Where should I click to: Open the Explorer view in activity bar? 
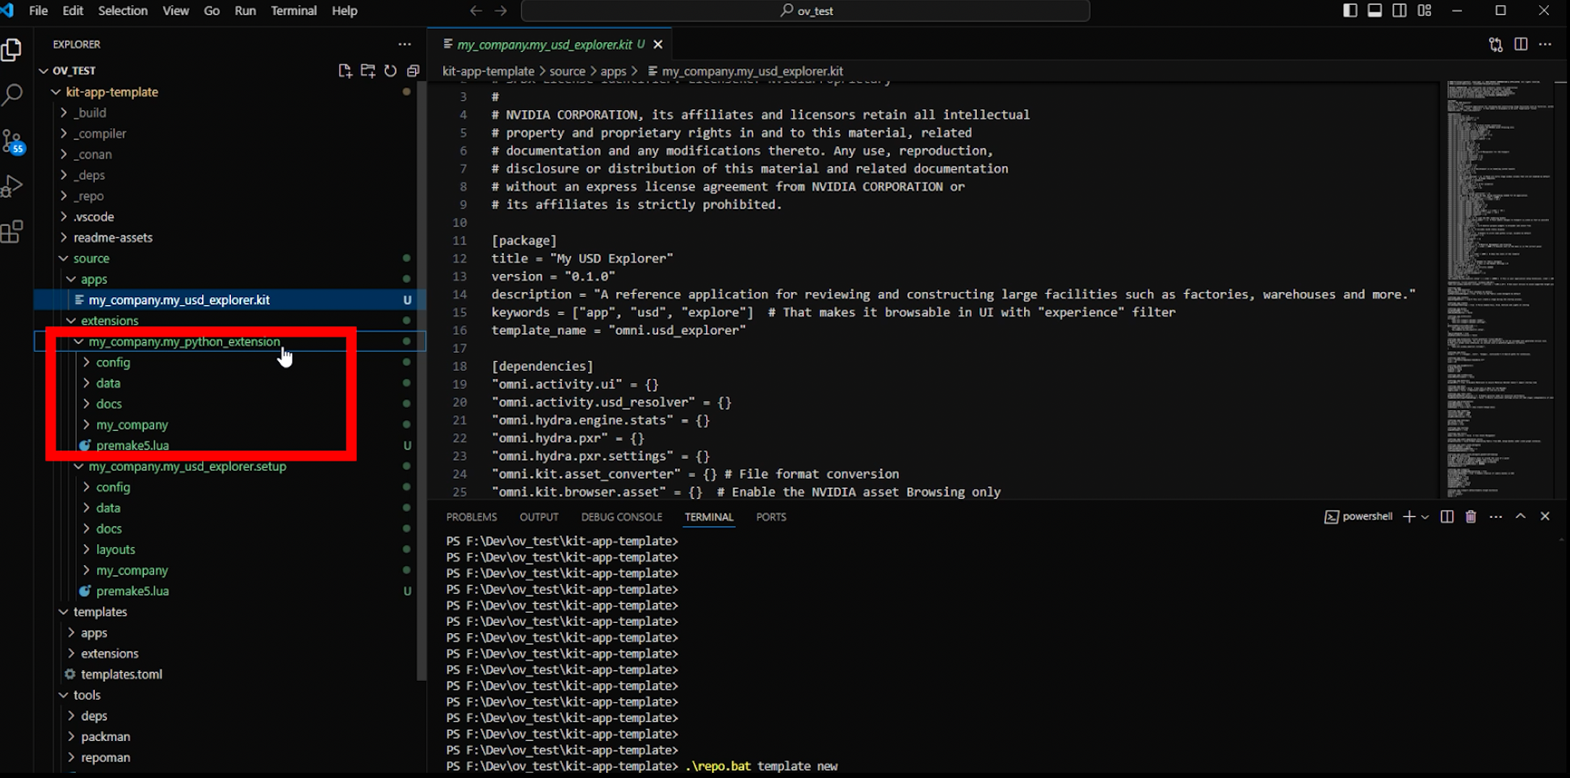click(12, 49)
